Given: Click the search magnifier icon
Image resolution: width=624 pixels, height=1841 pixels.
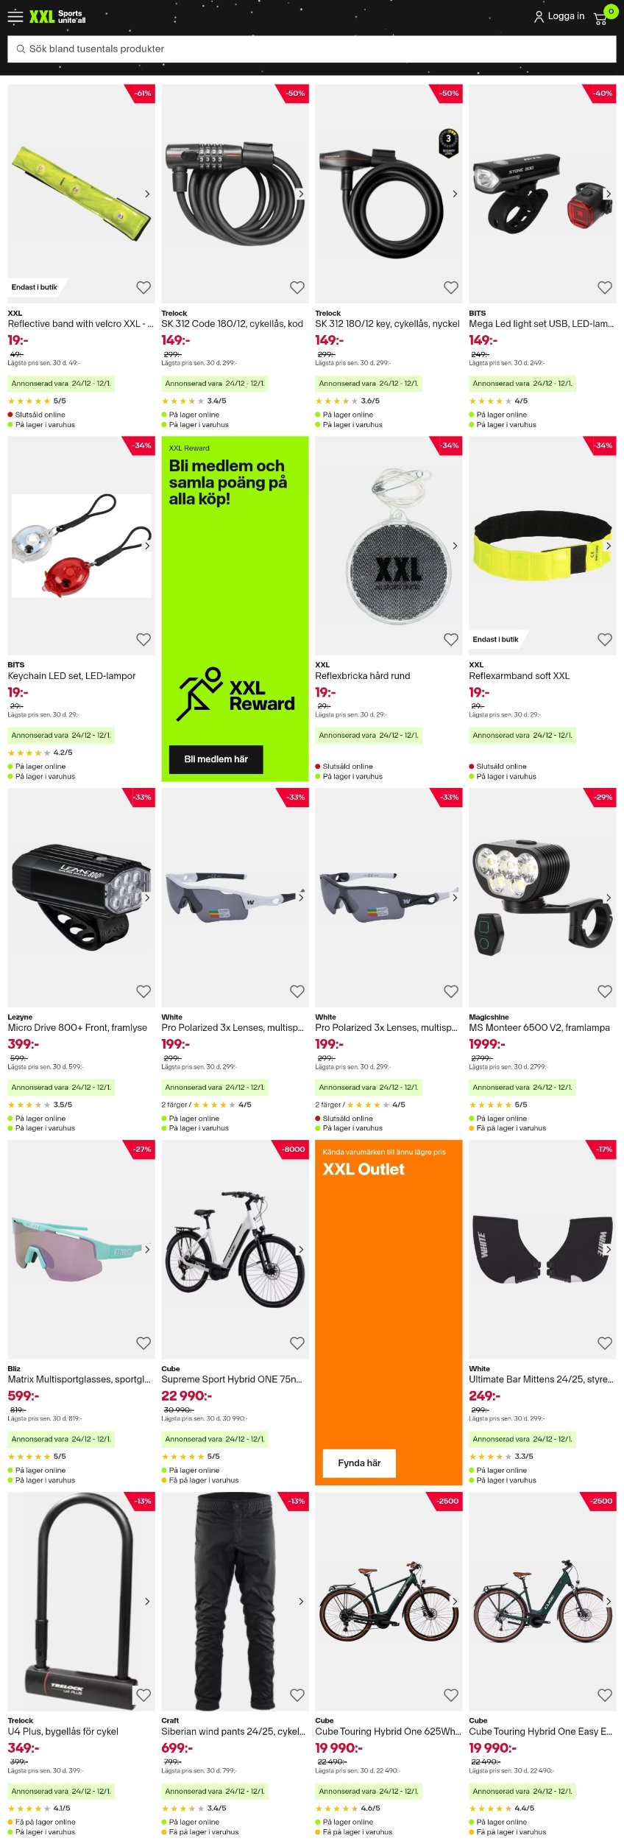Looking at the screenshot, I should tap(21, 49).
